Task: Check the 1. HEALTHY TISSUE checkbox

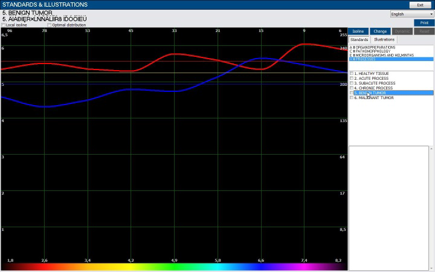Action: pos(352,74)
